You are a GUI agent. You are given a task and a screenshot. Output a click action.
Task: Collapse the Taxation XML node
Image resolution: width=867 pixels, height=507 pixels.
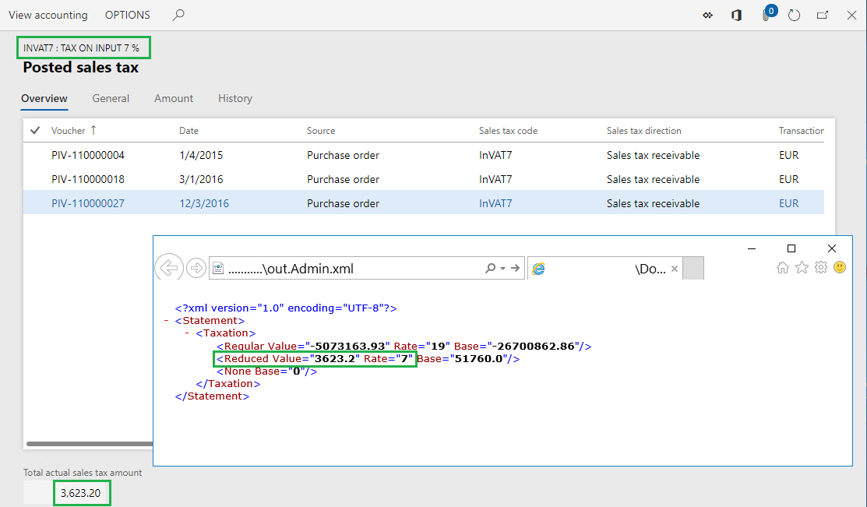pos(187,333)
